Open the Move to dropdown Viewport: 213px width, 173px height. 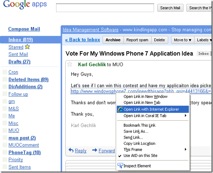183,40
